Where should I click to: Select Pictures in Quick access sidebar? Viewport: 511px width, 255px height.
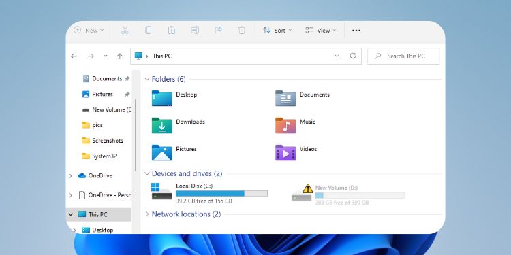[106, 94]
